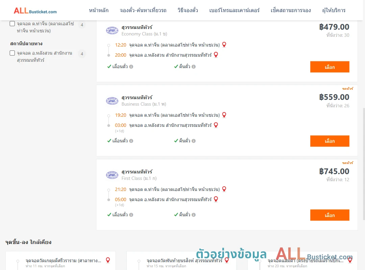Click the Economy Class operator logo
This screenshot has height=270, width=365.
coord(112,30)
